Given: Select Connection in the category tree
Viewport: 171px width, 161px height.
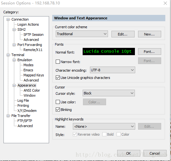Looking at the screenshot, I should (20, 19).
